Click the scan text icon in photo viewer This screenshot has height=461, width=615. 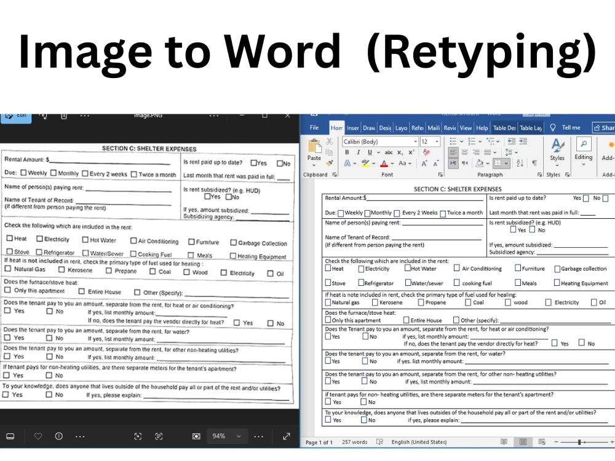tap(159, 436)
